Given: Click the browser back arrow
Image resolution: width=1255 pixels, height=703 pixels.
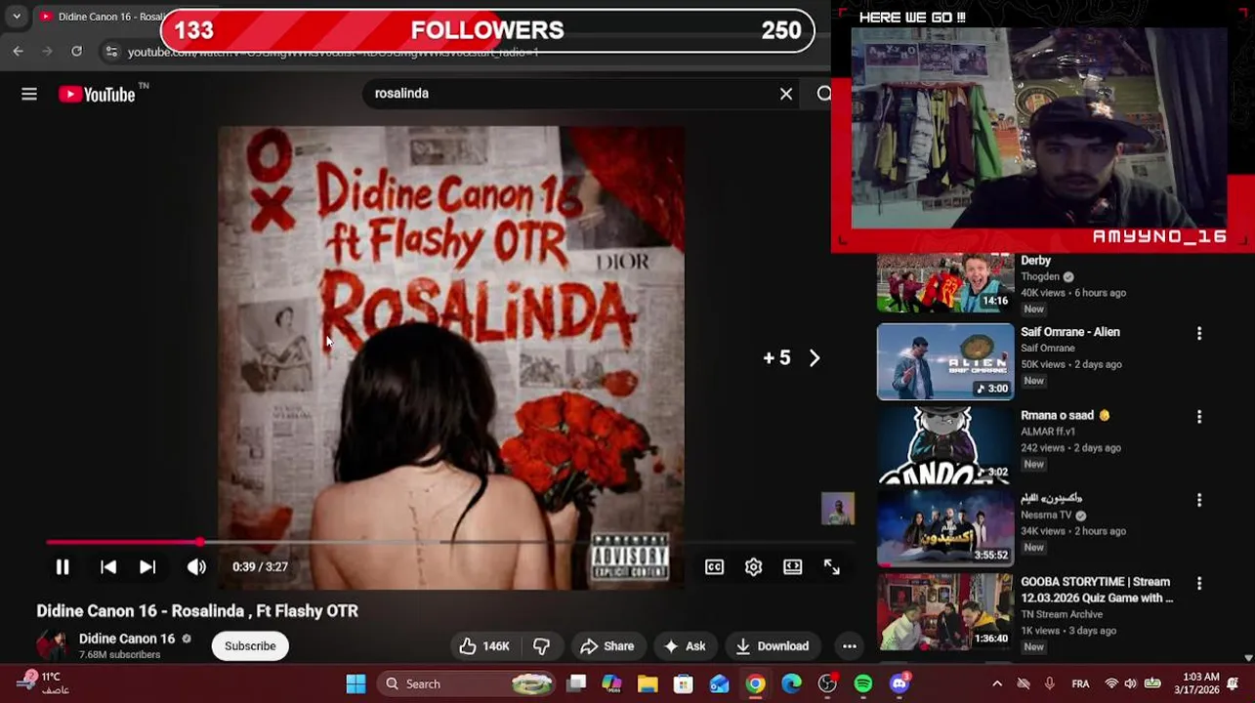Looking at the screenshot, I should (19, 52).
